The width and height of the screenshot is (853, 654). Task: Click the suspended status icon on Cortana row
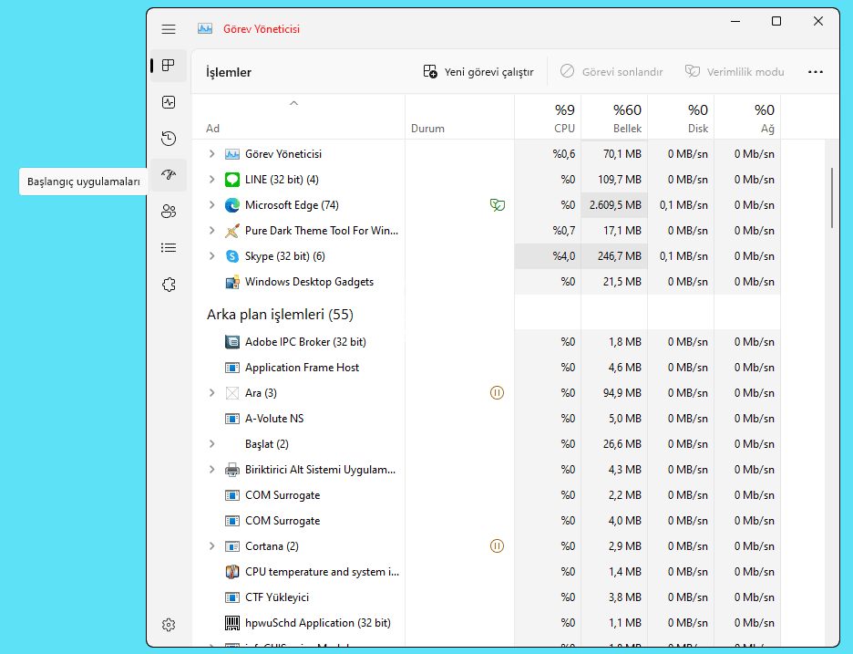497,545
